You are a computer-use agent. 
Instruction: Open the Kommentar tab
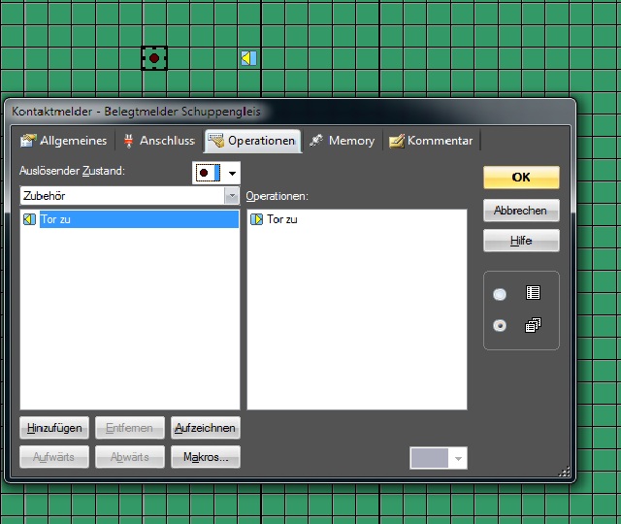[431, 141]
